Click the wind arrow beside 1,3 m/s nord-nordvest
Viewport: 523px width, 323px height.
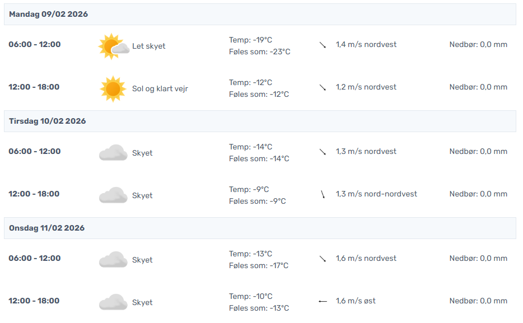323,194
